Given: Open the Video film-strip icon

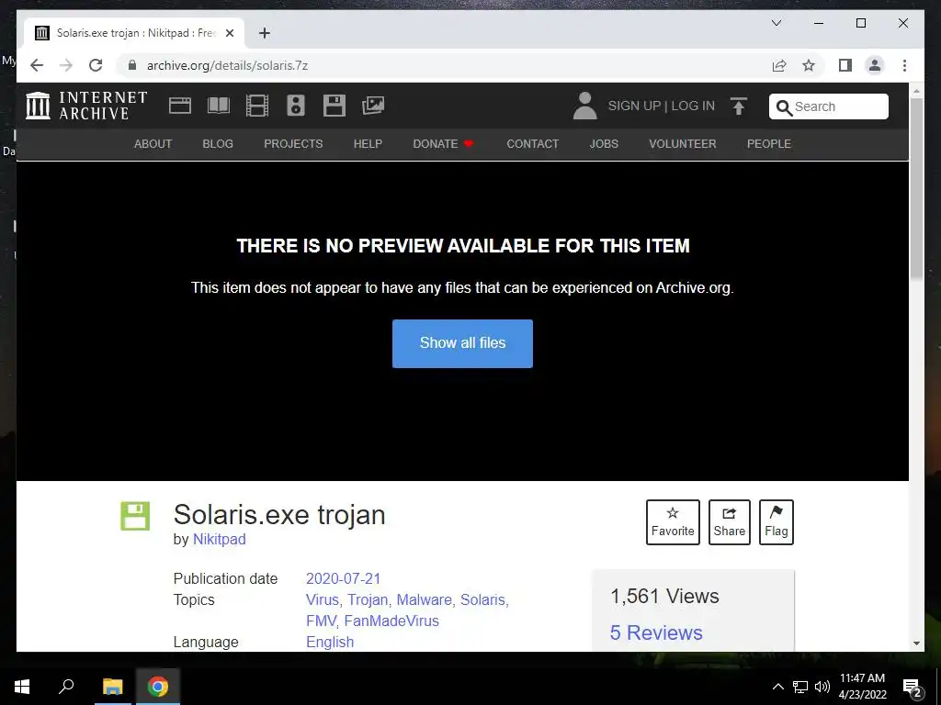Looking at the screenshot, I should pyautogui.click(x=257, y=106).
